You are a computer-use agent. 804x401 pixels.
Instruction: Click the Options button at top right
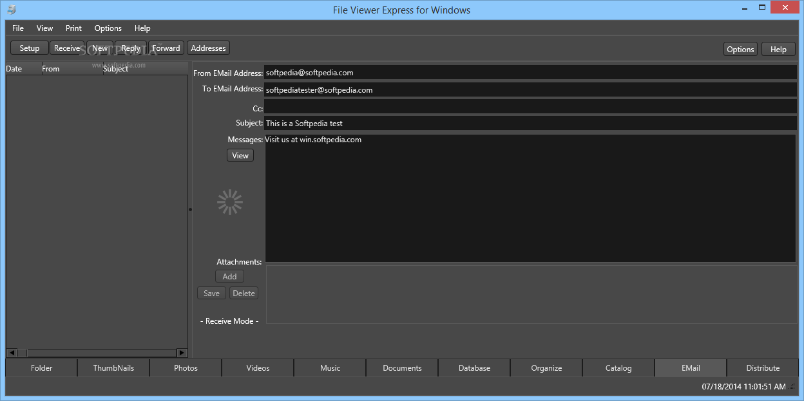[x=740, y=50]
